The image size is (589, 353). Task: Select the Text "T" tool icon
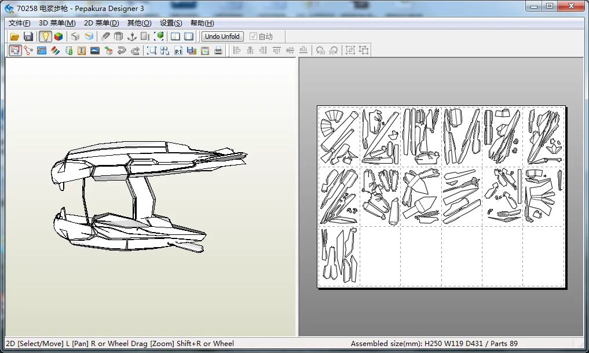(x=82, y=50)
